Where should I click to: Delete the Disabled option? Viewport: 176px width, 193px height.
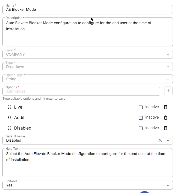click(x=166, y=128)
